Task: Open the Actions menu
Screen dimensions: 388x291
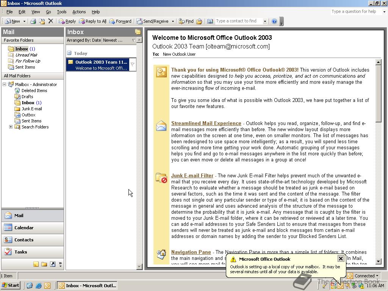Action: 79,12
